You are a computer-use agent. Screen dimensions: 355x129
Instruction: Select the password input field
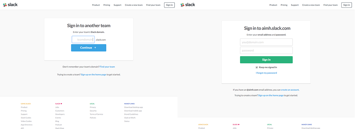pyautogui.click(x=266, y=50)
